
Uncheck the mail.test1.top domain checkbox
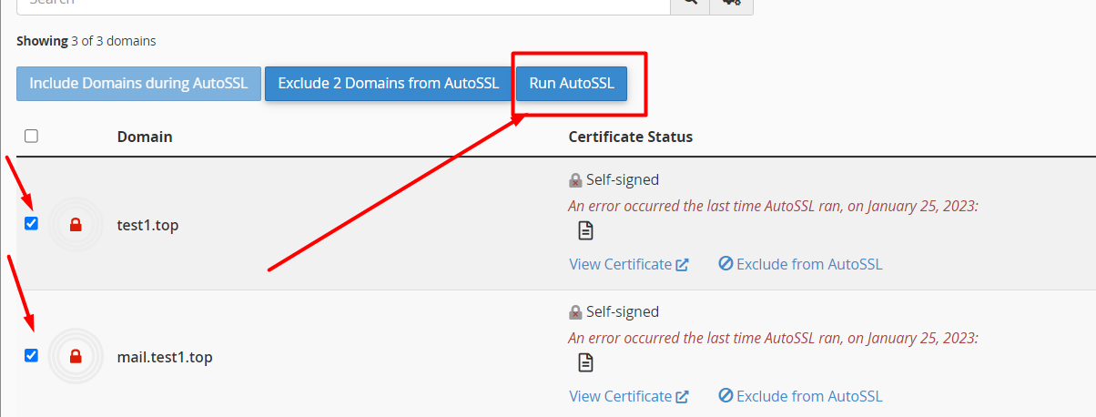pyautogui.click(x=32, y=356)
